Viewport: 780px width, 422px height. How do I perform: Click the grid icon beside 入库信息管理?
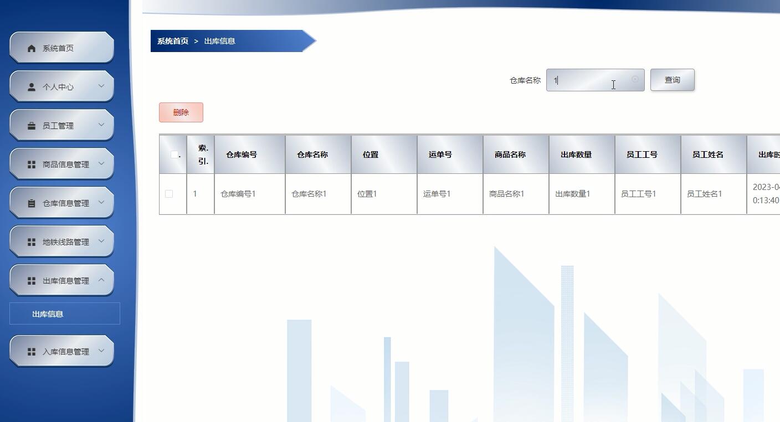pyautogui.click(x=31, y=351)
